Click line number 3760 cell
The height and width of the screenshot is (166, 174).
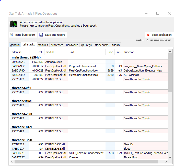pyautogui.click(x=110, y=75)
